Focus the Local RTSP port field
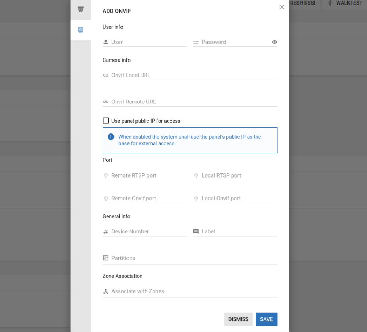Image resolution: width=367 pixels, height=332 pixels. [238, 176]
